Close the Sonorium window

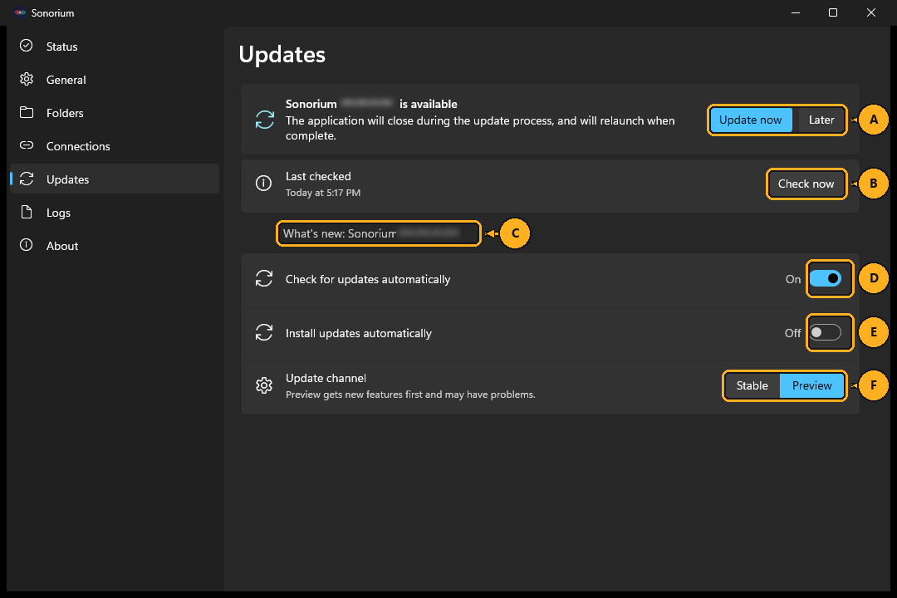[x=870, y=12]
